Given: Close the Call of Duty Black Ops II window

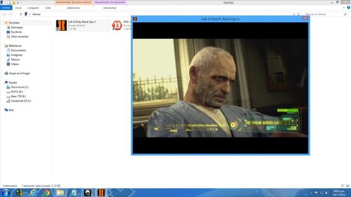Looking at the screenshot, I should (305, 18).
